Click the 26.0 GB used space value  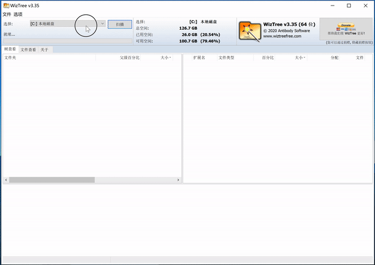coord(189,35)
